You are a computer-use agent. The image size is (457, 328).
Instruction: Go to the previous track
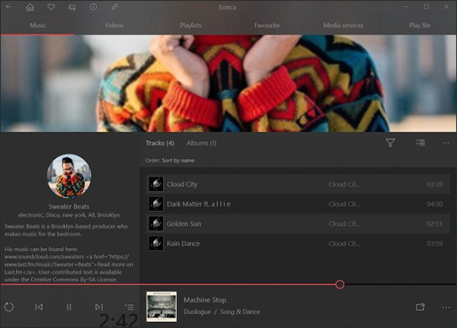(39, 307)
